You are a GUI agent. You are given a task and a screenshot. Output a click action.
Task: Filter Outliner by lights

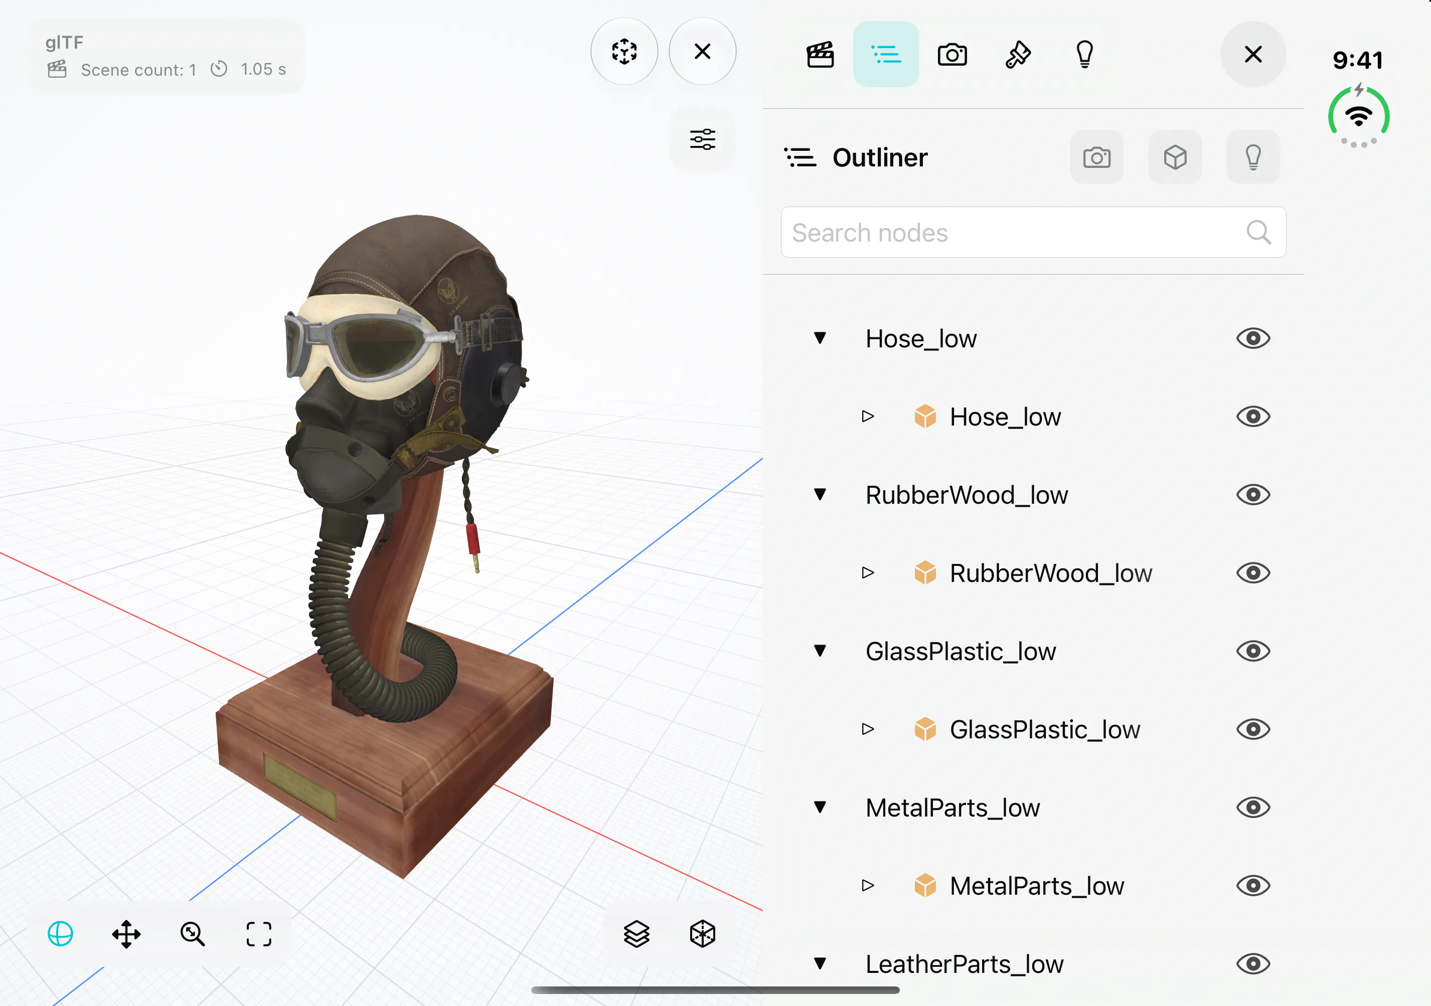click(x=1253, y=157)
